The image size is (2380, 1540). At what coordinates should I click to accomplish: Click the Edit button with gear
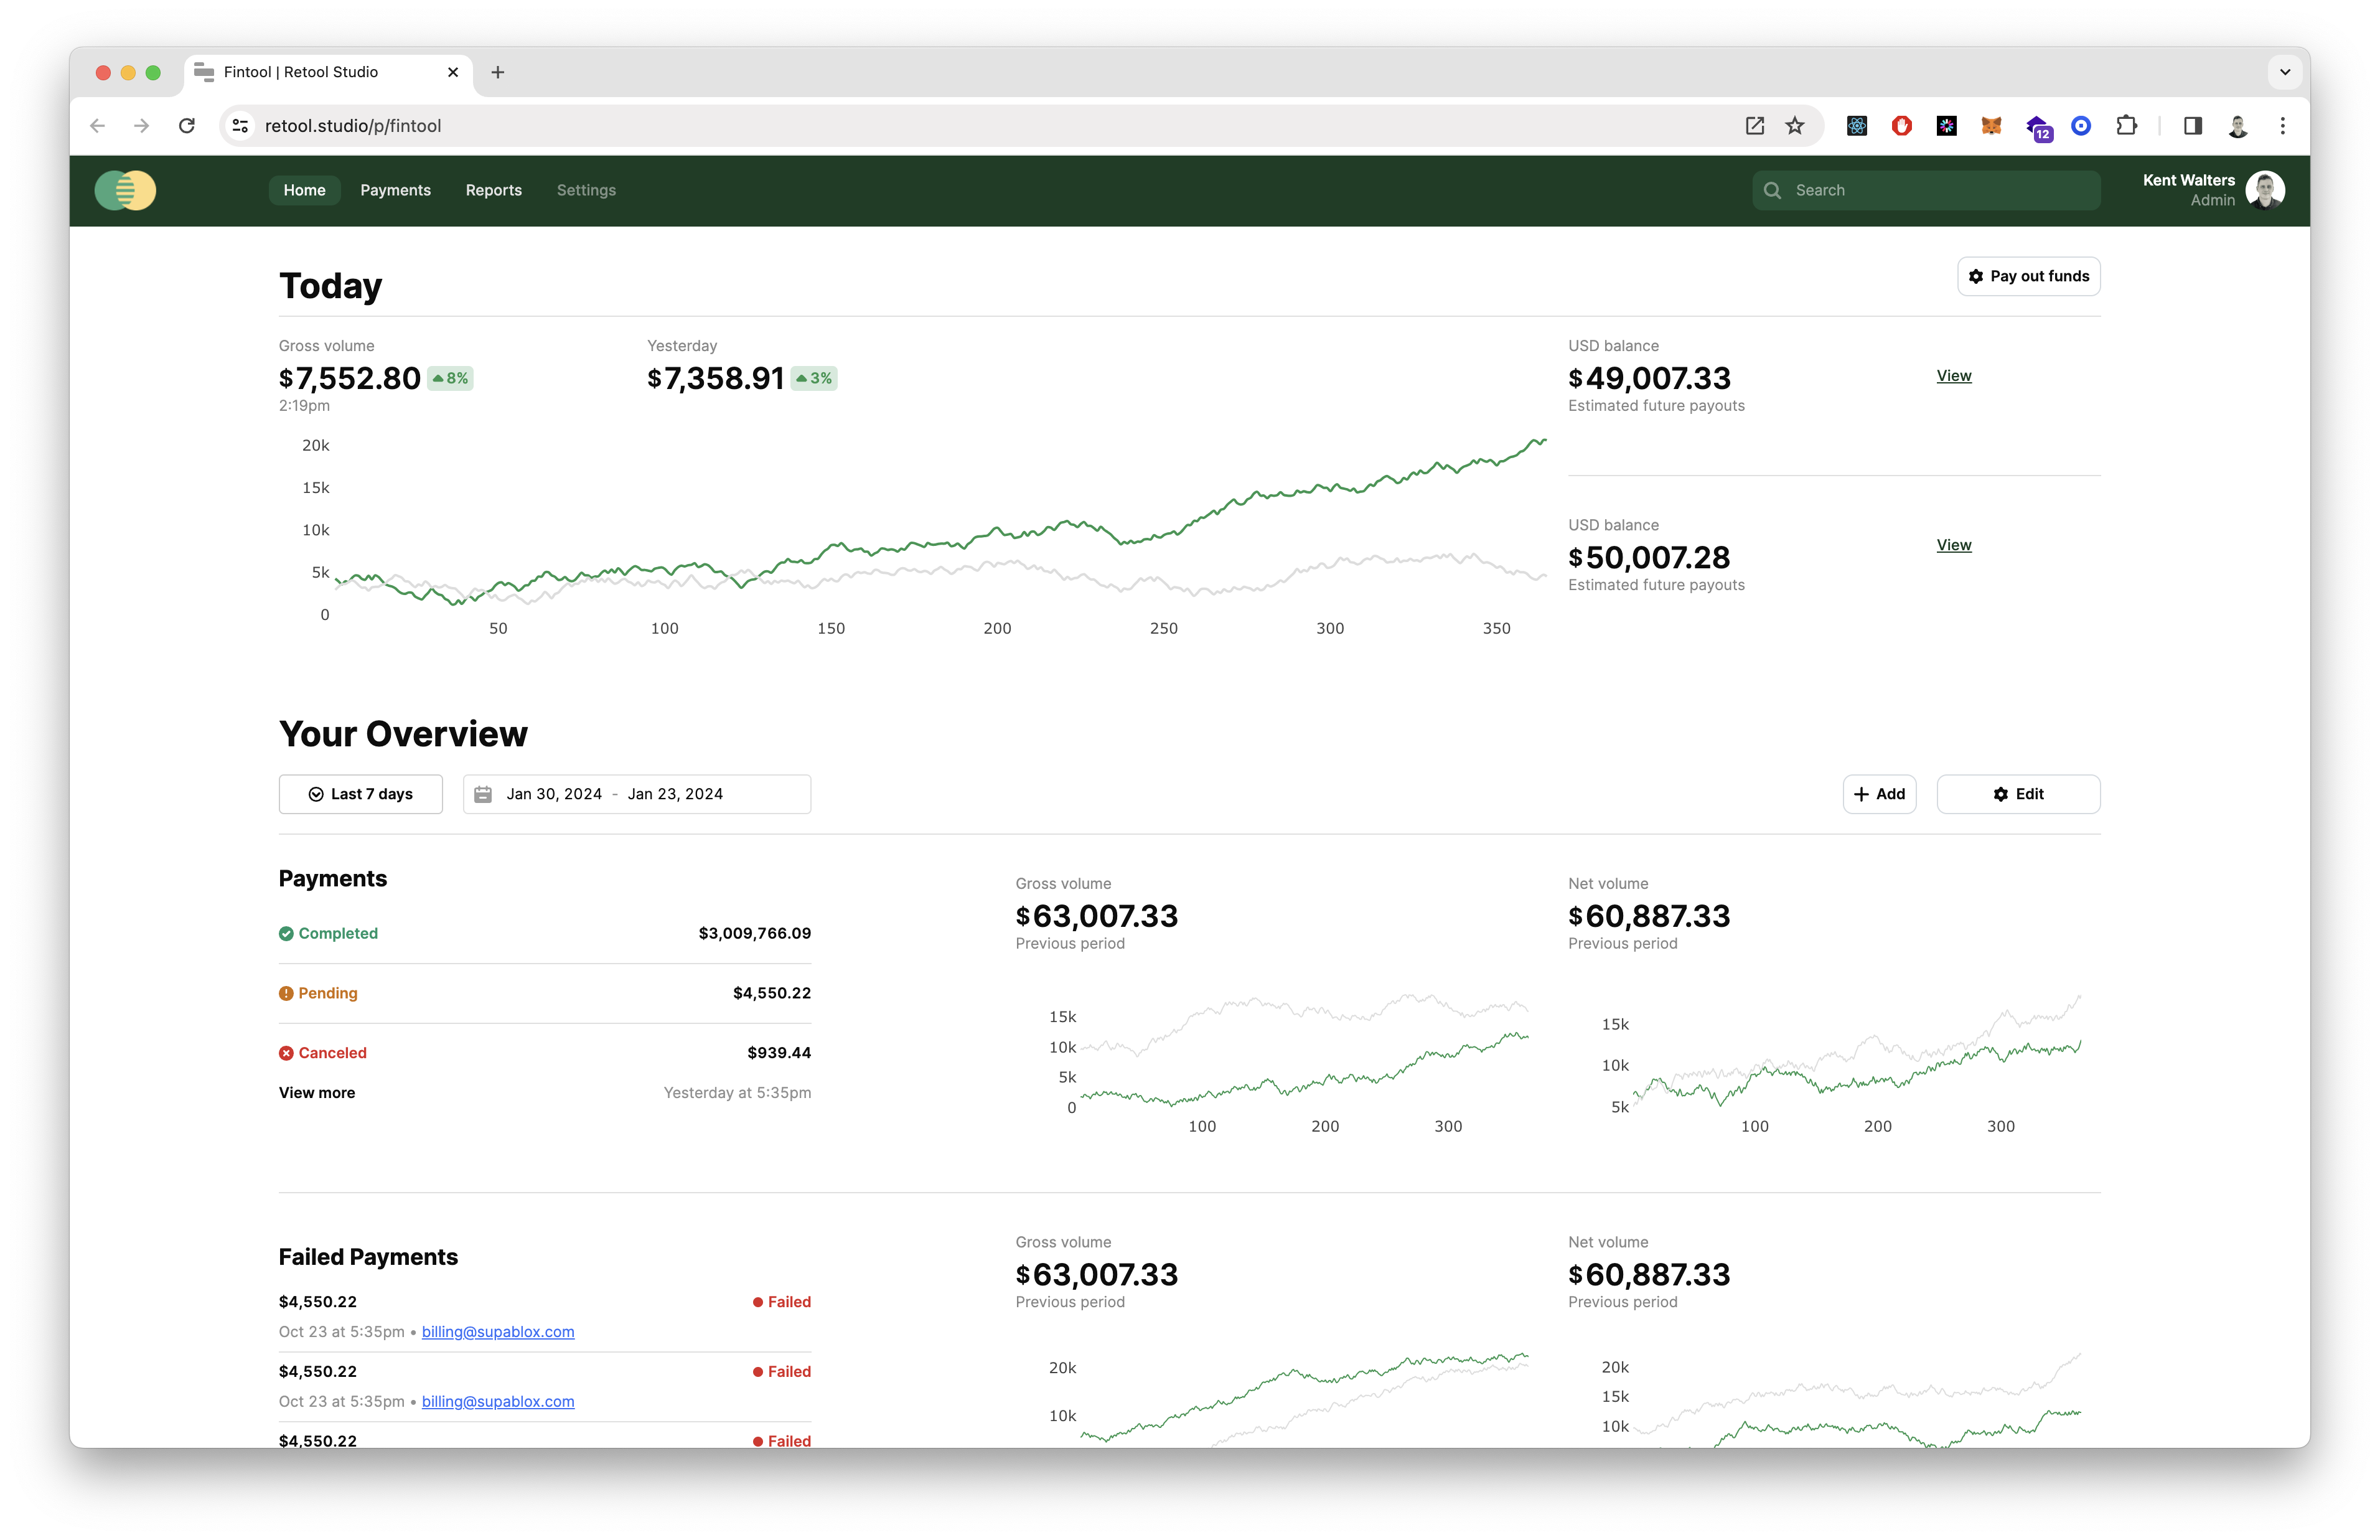click(x=2018, y=794)
